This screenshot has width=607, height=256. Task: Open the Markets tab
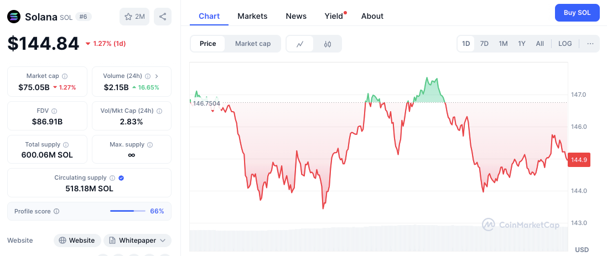tap(252, 16)
